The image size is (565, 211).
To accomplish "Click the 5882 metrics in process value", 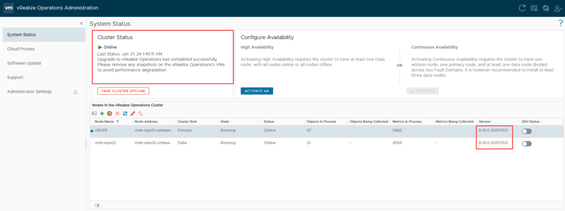I will pyautogui.click(x=397, y=131).
